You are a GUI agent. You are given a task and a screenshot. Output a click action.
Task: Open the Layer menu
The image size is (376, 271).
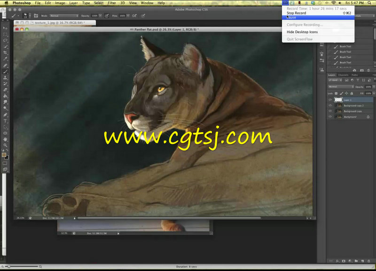[x=73, y=3]
